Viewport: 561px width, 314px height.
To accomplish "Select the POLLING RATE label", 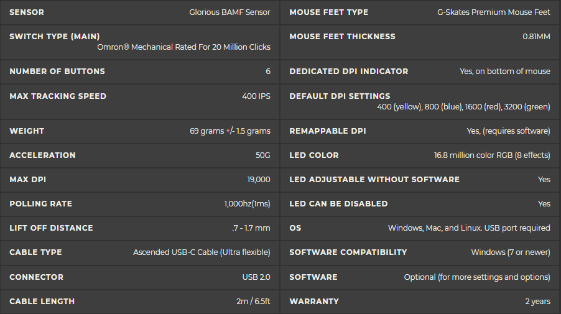I will click(41, 204).
